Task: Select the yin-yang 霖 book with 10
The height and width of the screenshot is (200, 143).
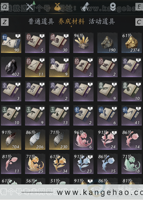Action: tap(132, 91)
